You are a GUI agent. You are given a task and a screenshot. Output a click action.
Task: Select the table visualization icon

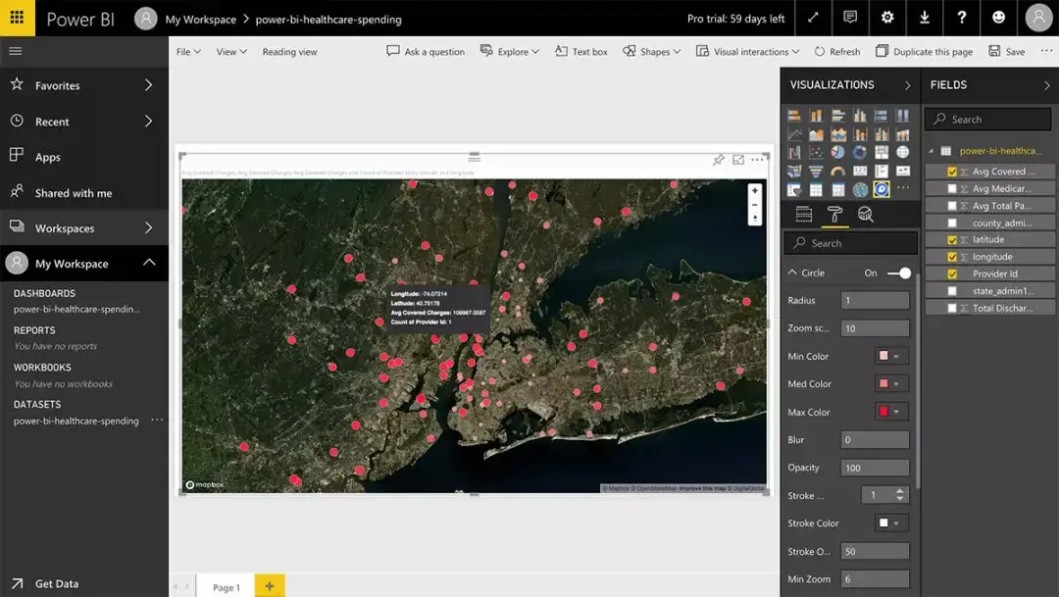pyautogui.click(x=814, y=190)
